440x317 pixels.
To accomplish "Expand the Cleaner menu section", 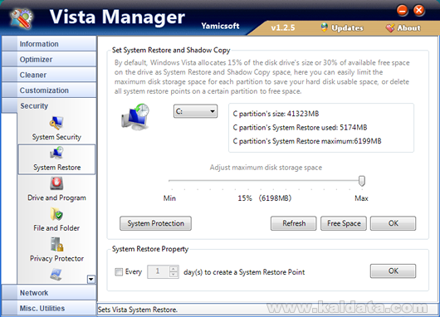I will click(x=49, y=75).
